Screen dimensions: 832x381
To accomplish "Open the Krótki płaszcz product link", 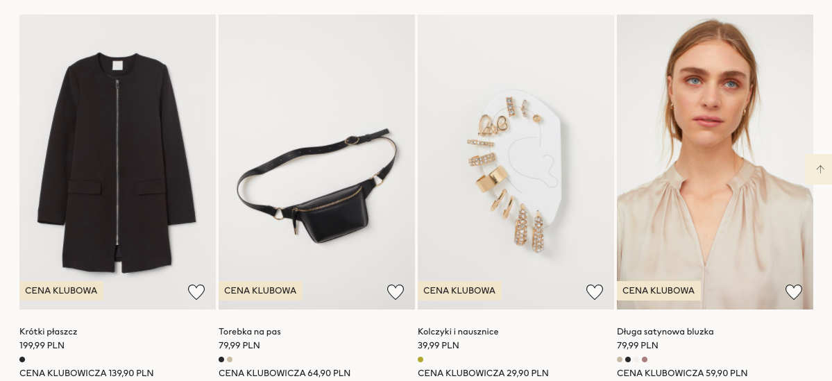I will point(49,332).
